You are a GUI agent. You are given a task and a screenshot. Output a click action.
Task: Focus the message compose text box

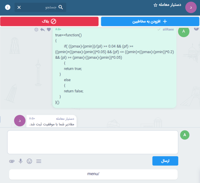click(93, 142)
